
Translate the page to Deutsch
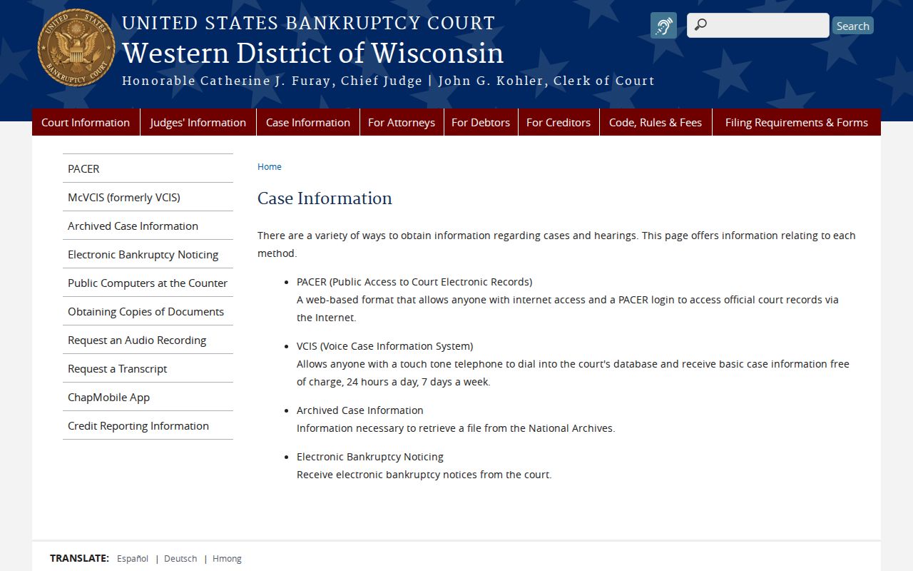click(180, 558)
